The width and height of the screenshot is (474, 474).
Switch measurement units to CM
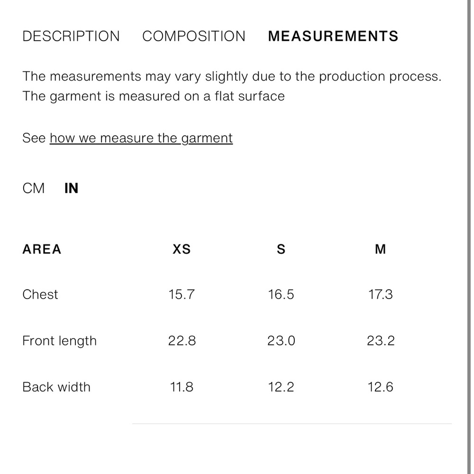pos(34,188)
